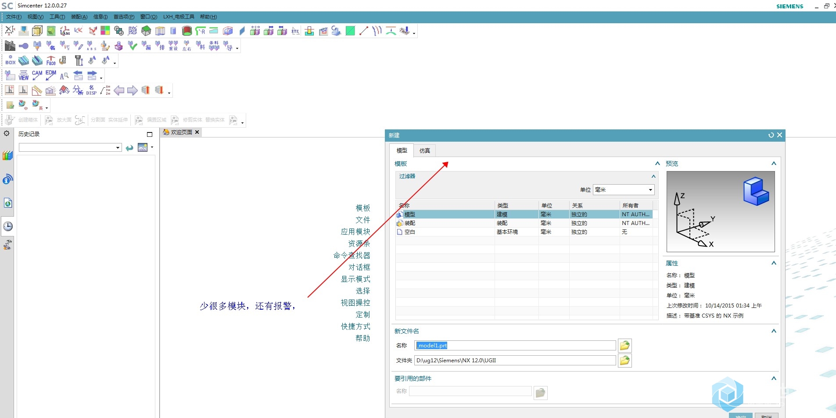
Task: Collapse the 过滤器 section
Action: click(x=653, y=176)
